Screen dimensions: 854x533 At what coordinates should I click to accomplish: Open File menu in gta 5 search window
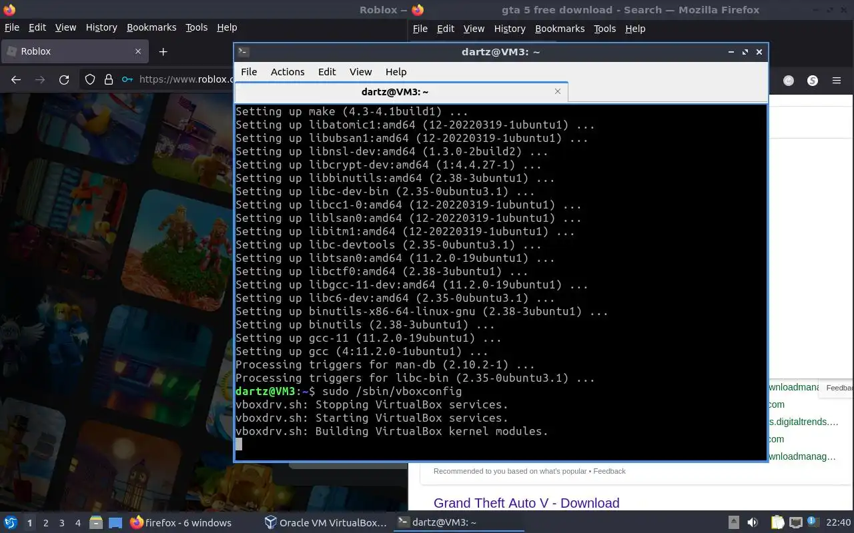(x=420, y=29)
